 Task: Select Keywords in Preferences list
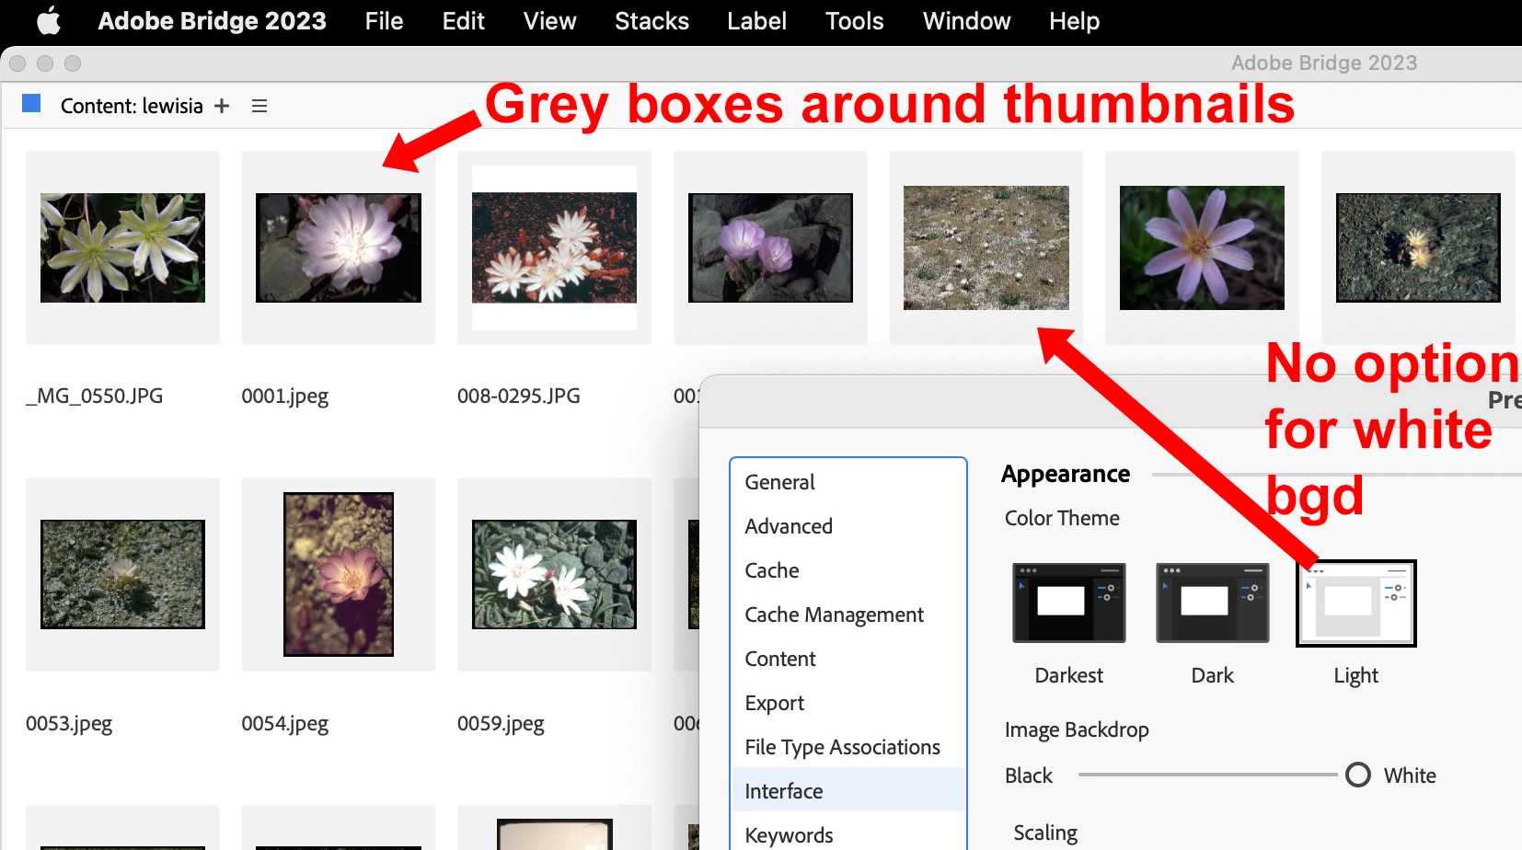pyautogui.click(x=847, y=833)
